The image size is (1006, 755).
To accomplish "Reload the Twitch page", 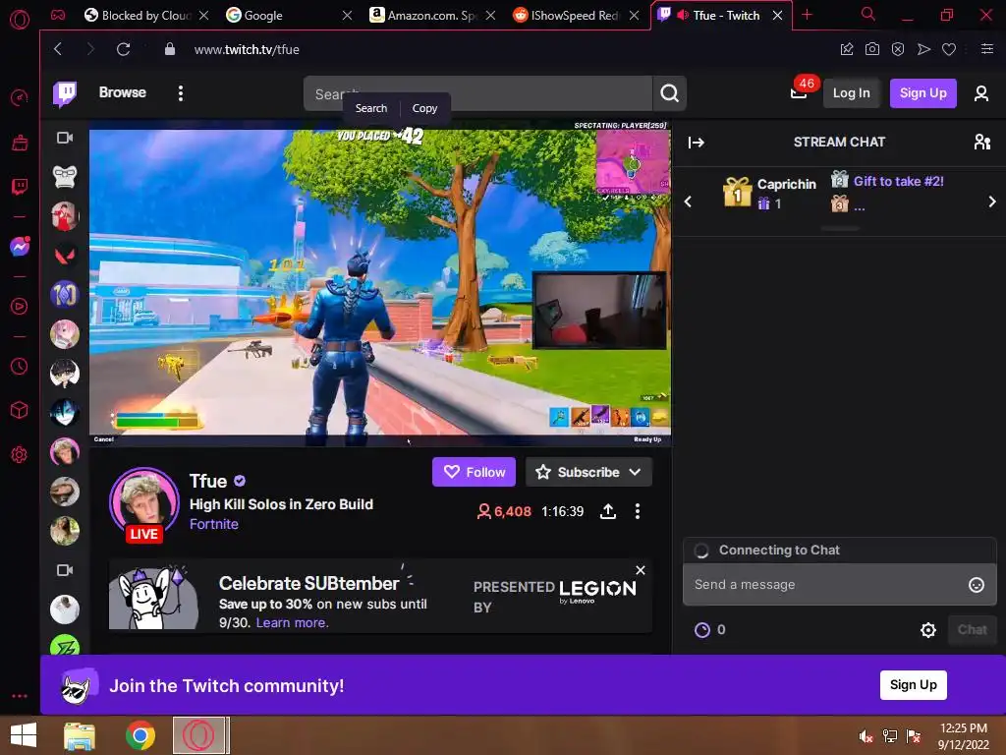I will coord(123,49).
